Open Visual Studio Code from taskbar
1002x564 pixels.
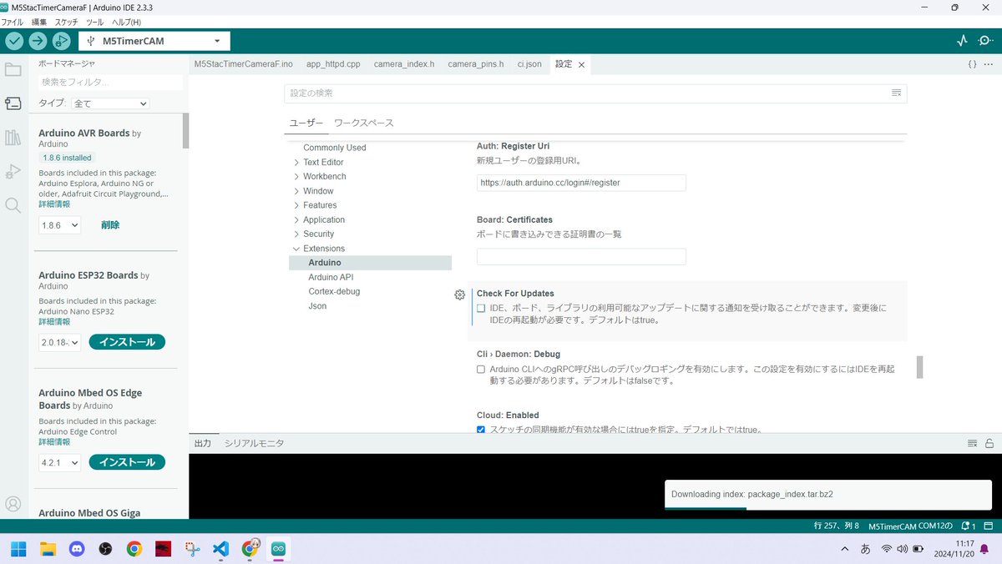click(220, 549)
